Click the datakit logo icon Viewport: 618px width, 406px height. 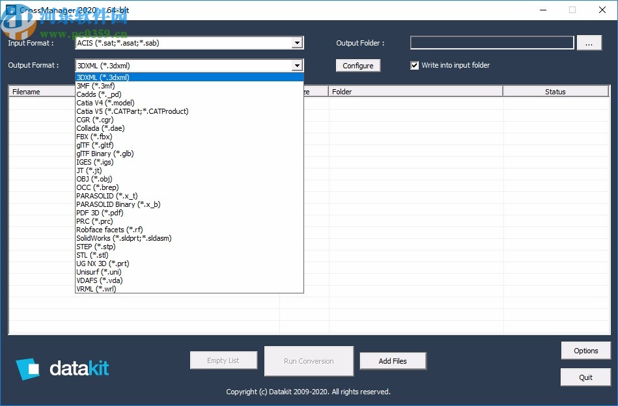pos(27,370)
